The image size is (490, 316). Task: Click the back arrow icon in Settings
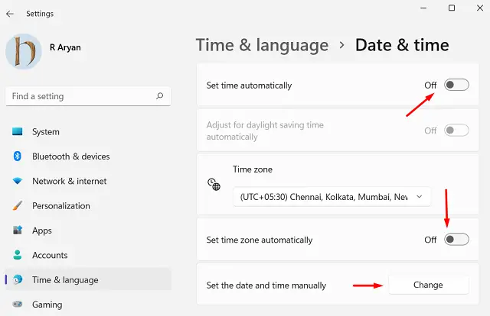pyautogui.click(x=10, y=13)
